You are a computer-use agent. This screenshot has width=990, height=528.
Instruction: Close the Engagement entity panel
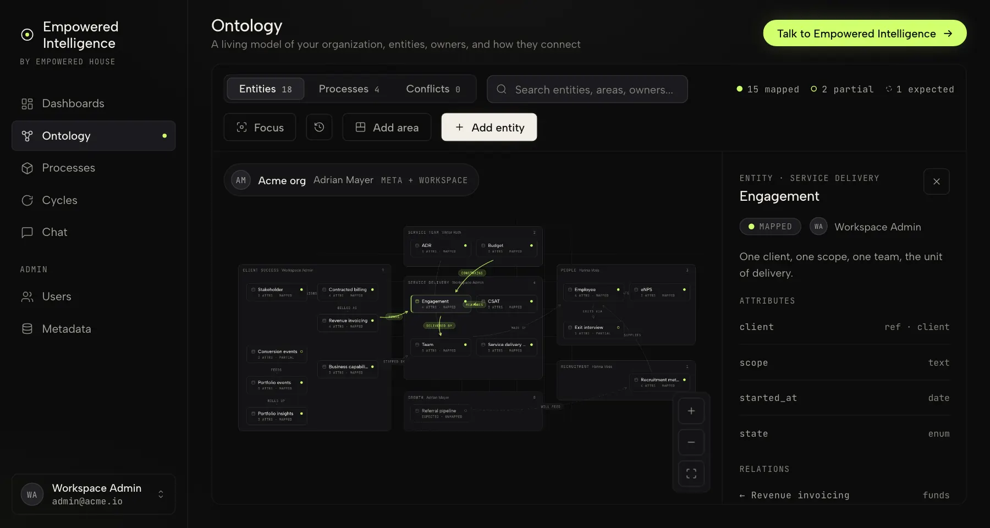937,182
